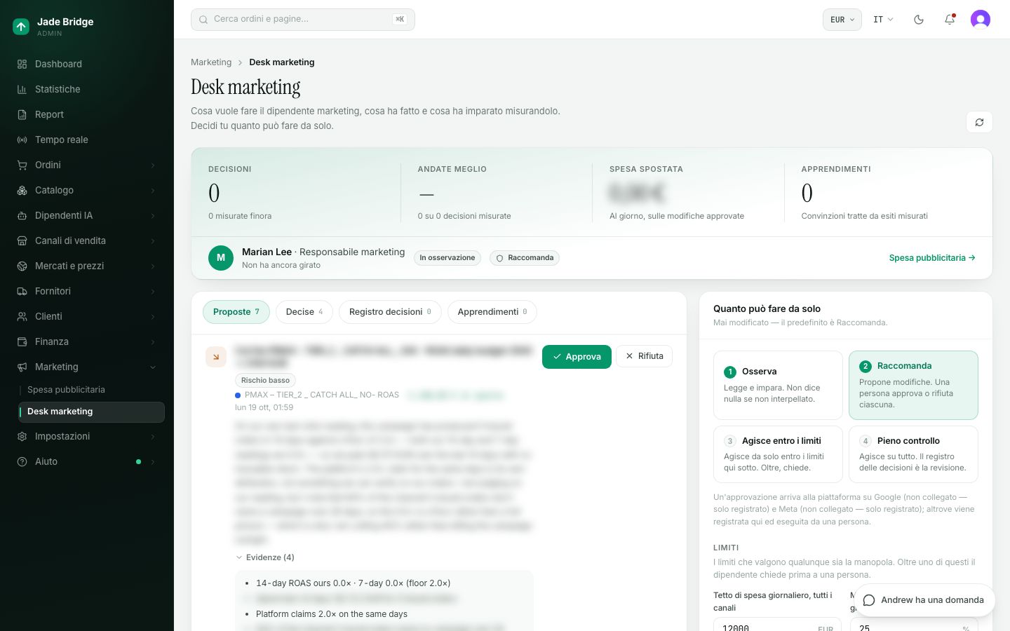This screenshot has height=631, width=1010.
Task: Click the In osservazione status badge
Action: tap(447, 258)
